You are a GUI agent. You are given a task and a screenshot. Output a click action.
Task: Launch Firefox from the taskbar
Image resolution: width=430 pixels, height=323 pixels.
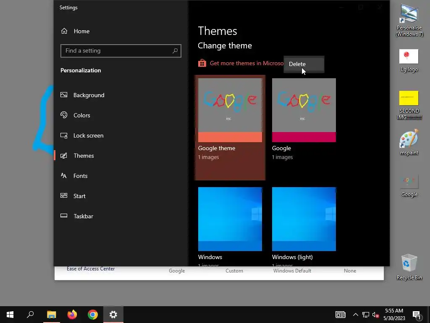pyautogui.click(x=72, y=315)
